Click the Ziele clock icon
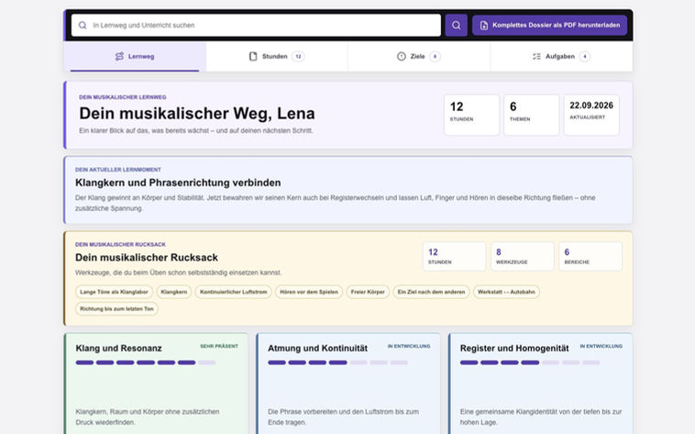The height and width of the screenshot is (434, 695). pos(401,56)
